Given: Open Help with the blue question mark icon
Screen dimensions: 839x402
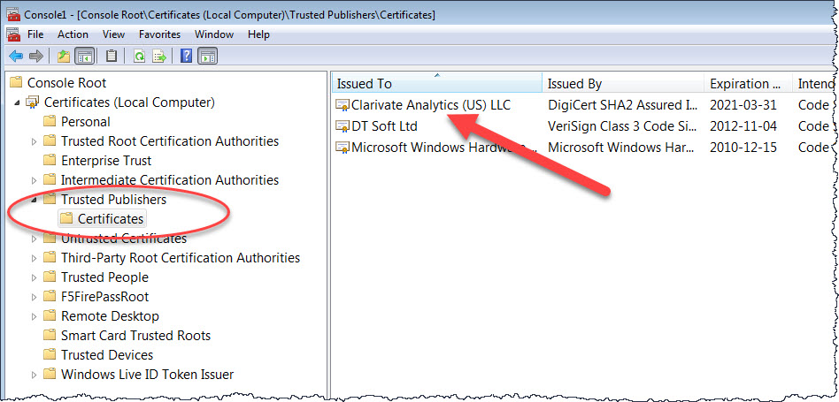Looking at the screenshot, I should point(186,56).
